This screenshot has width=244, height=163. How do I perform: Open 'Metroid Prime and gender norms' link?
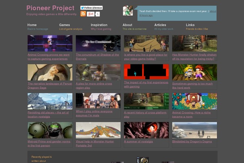(x=49, y=143)
